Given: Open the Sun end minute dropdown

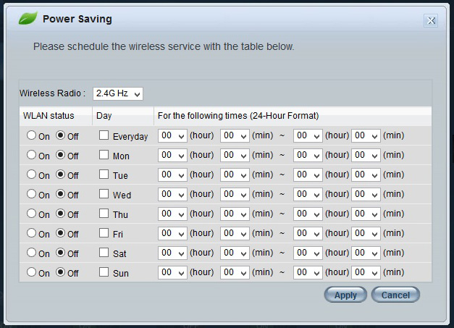Looking at the screenshot, I should 366,272.
